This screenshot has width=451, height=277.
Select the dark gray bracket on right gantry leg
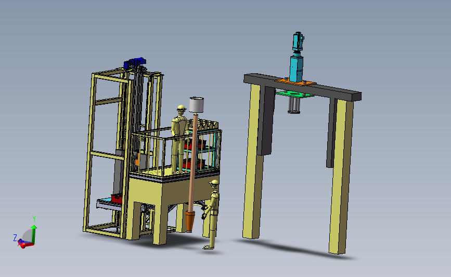coord(331,133)
